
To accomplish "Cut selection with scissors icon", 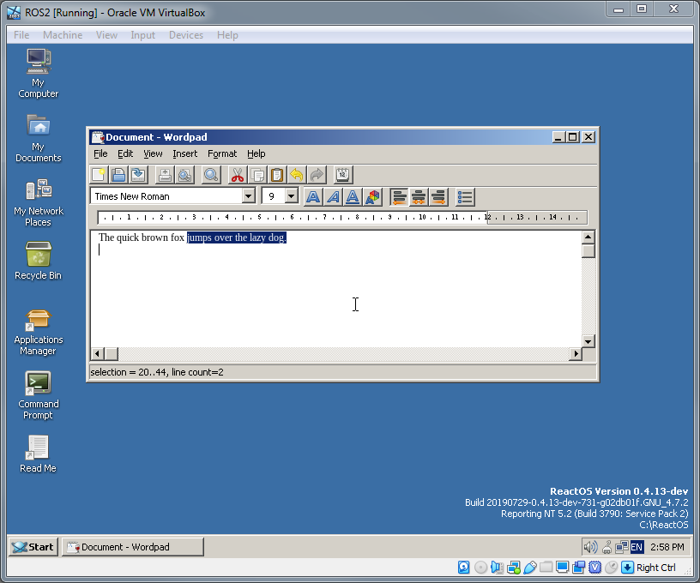I will (x=237, y=175).
